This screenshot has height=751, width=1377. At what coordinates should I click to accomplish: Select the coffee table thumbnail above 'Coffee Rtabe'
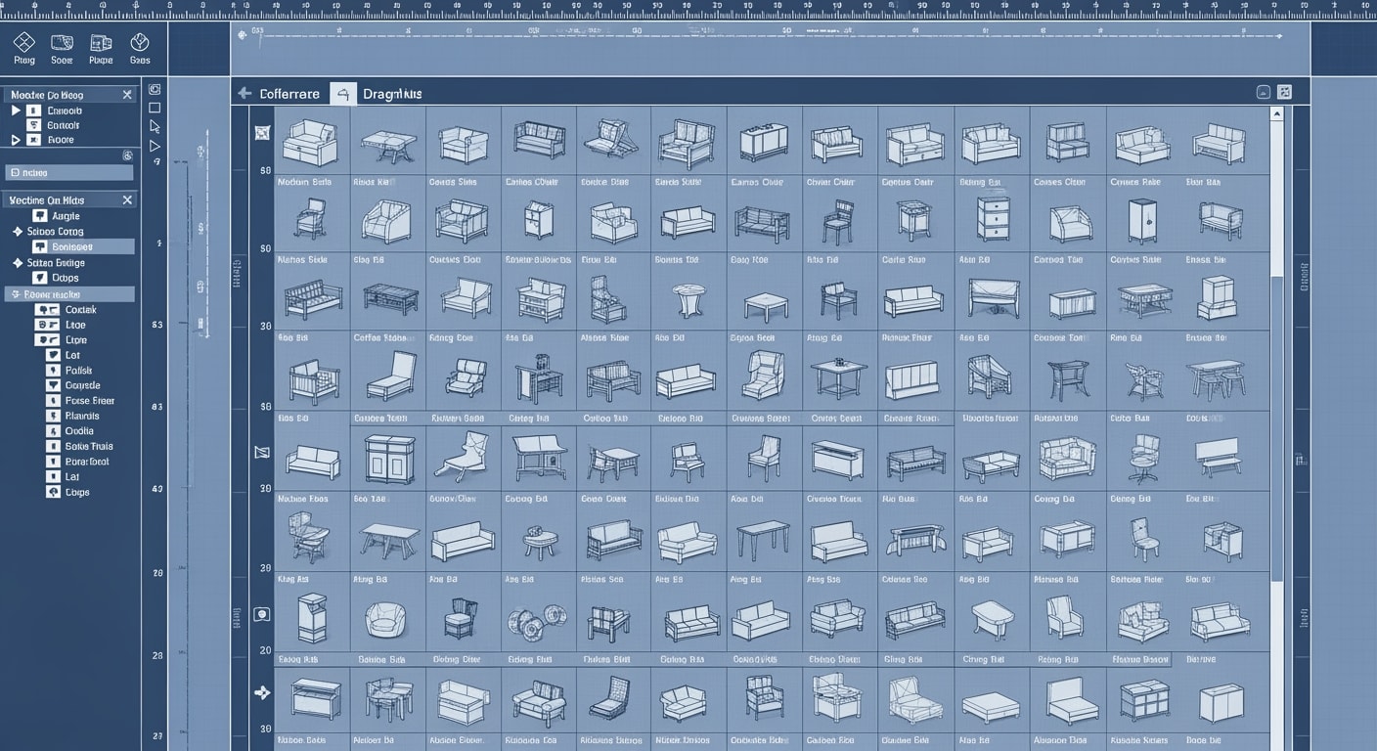[x=390, y=297]
